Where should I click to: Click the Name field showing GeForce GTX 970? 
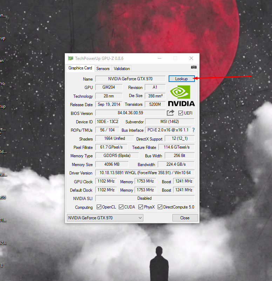[x=130, y=79]
